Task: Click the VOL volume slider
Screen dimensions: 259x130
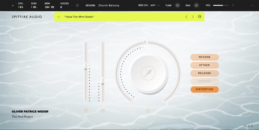Action: click(x=221, y=5)
